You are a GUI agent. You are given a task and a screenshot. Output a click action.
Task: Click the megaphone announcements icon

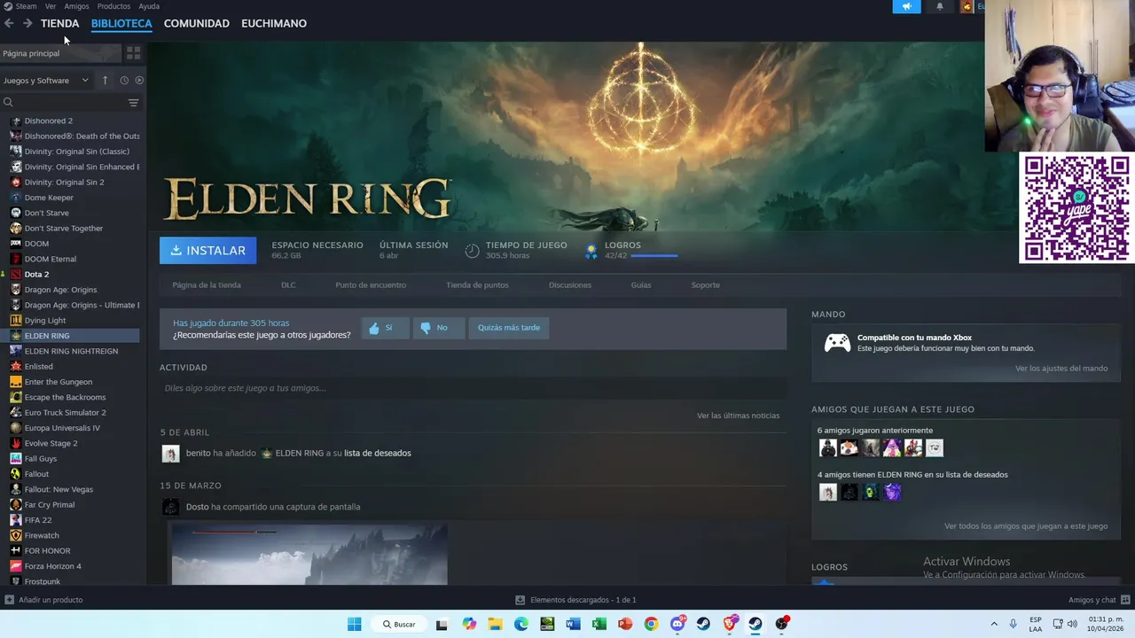(x=906, y=6)
